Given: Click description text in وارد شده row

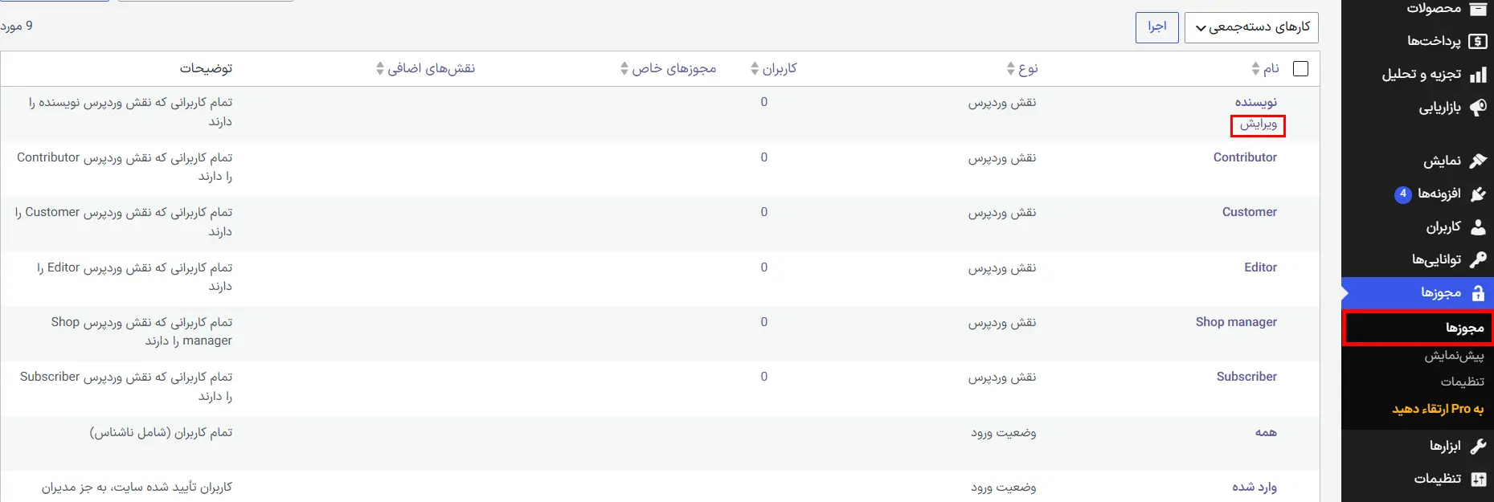Looking at the screenshot, I should click(137, 488).
